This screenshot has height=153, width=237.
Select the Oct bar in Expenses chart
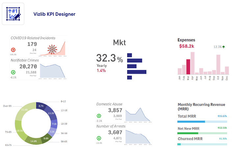tap(218, 65)
